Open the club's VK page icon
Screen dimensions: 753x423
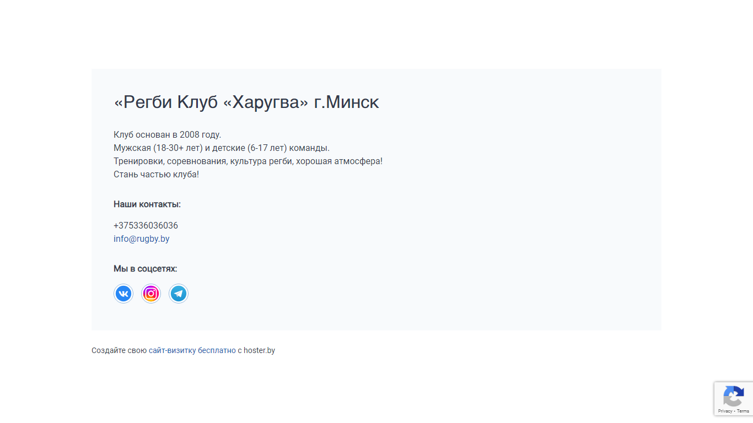[123, 294]
